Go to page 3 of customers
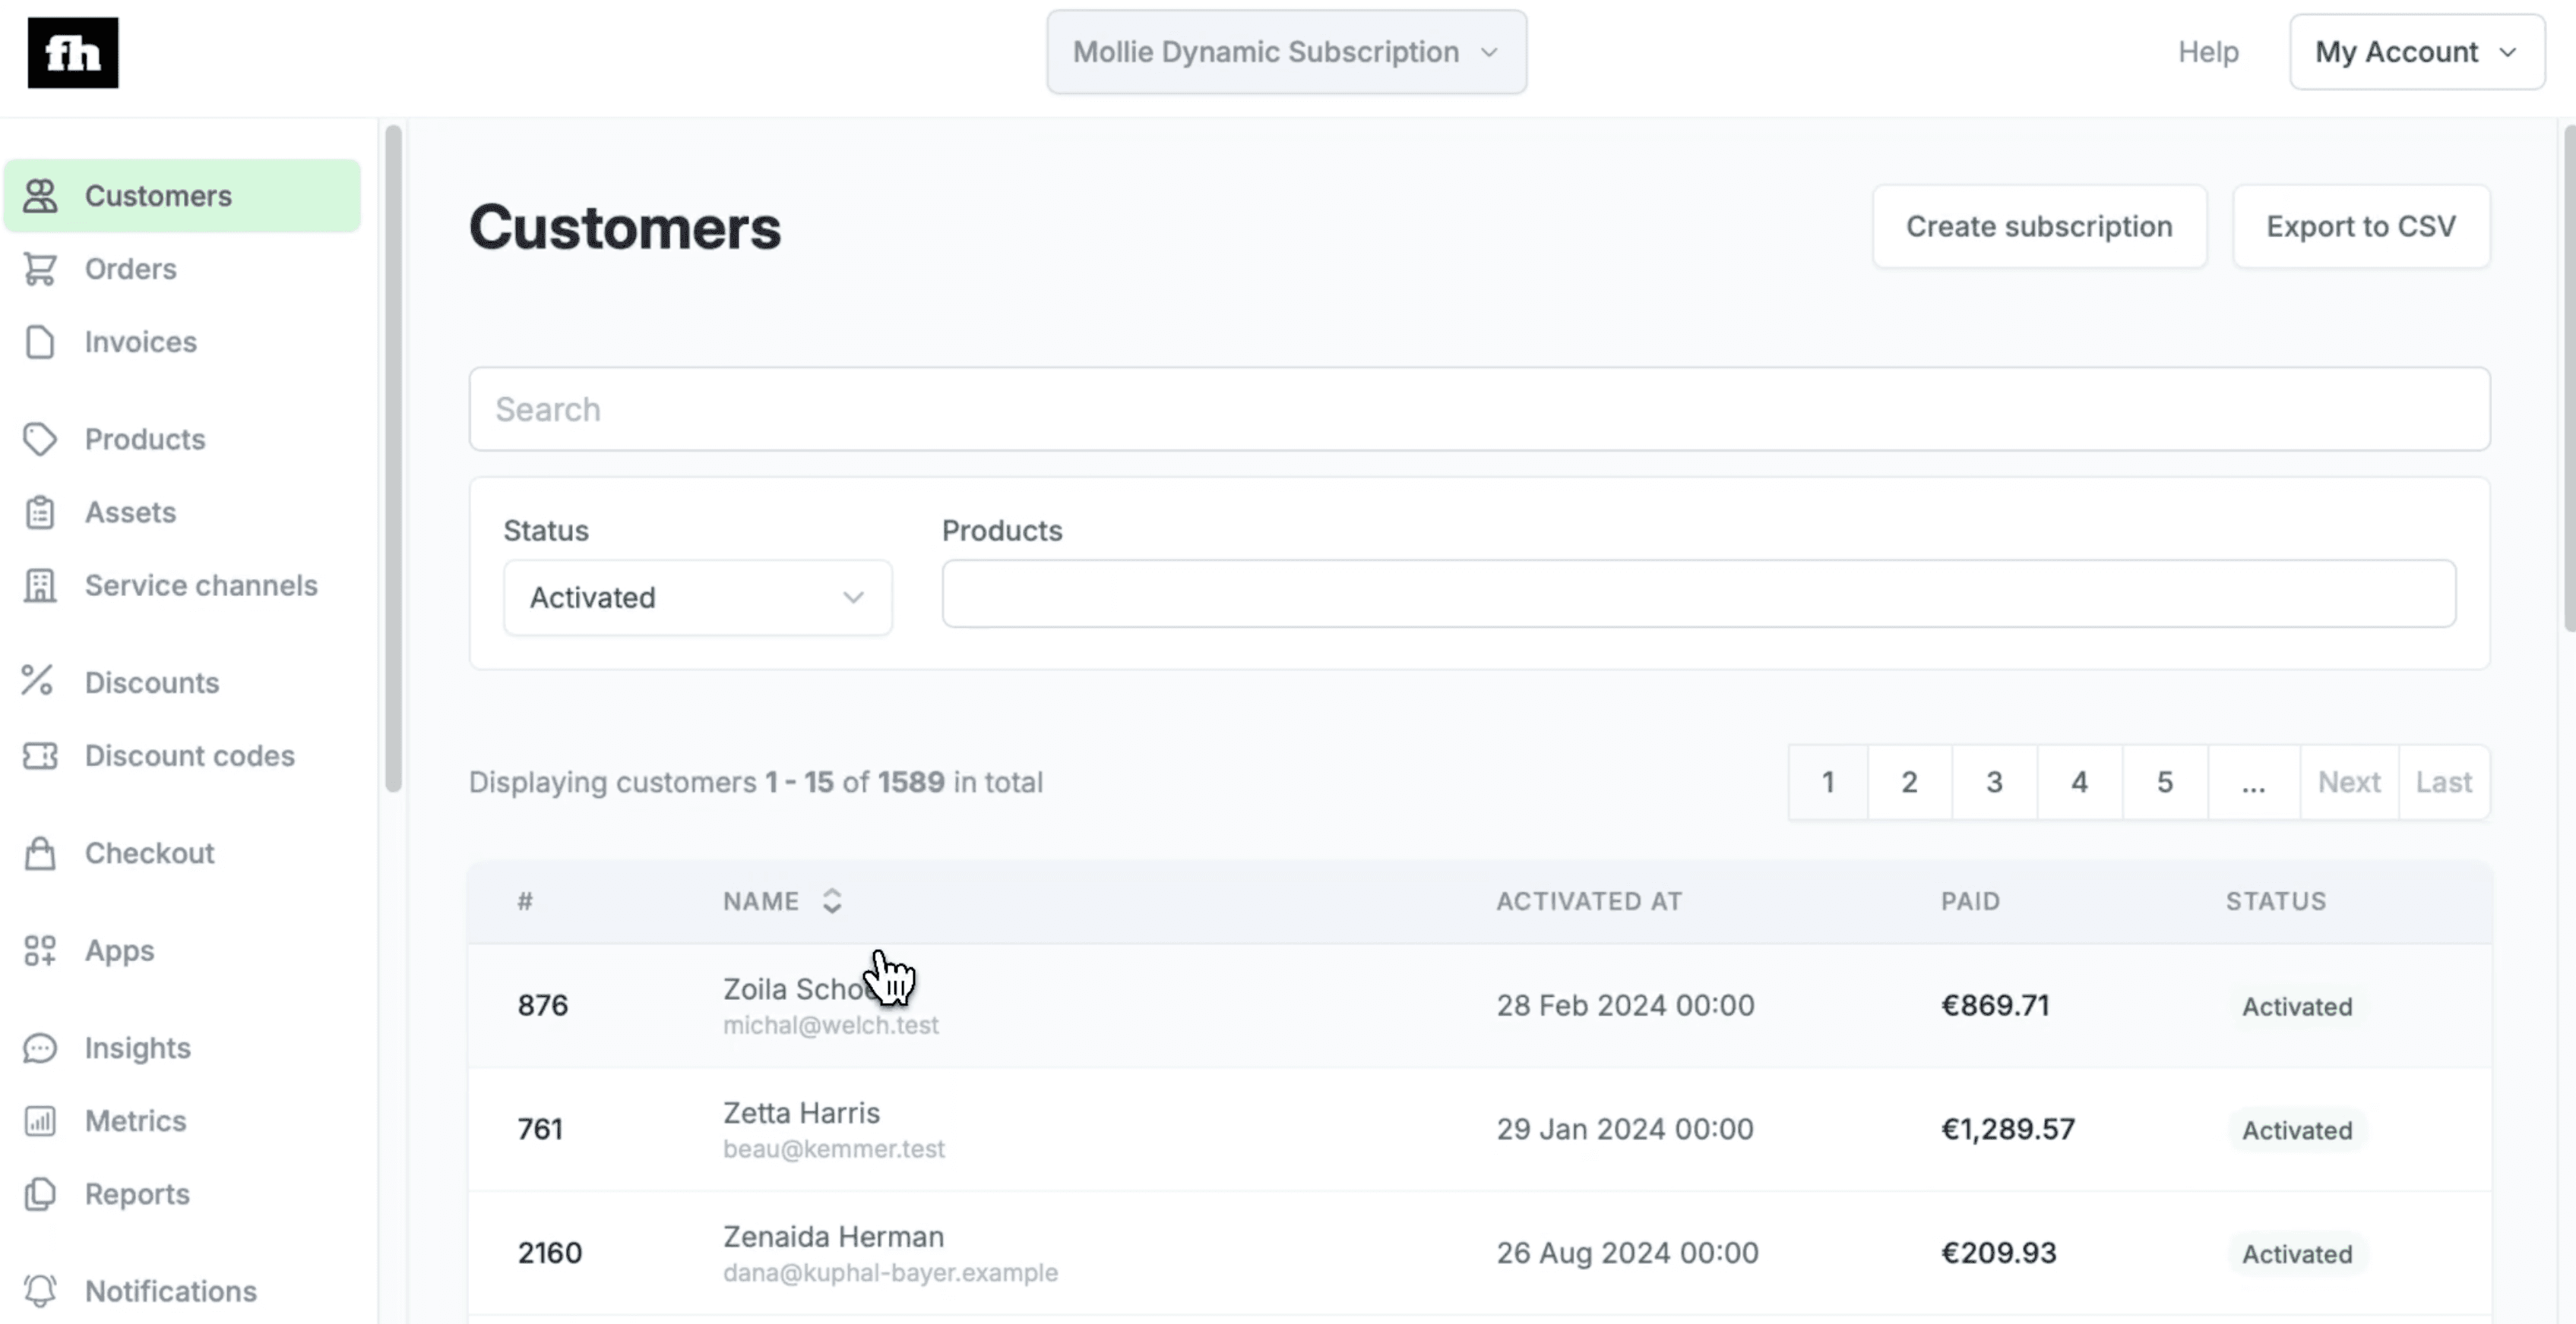Viewport: 2576px width, 1324px height. pos(1994,781)
